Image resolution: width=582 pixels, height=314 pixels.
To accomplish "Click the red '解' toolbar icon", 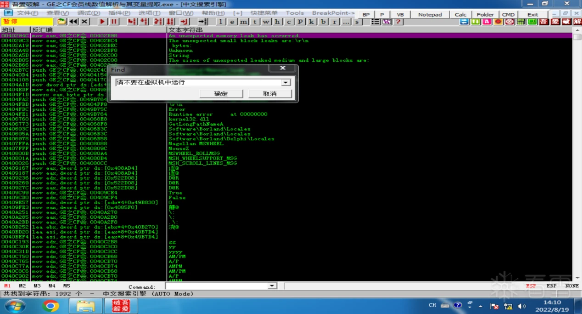I will [x=576, y=22].
